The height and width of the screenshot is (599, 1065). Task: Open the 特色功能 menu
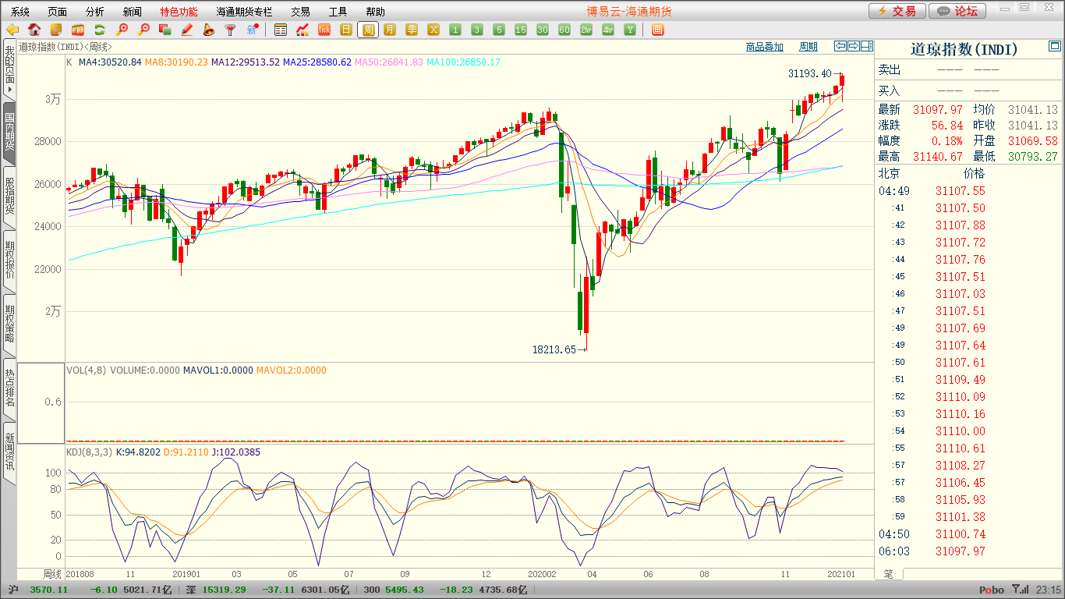pyautogui.click(x=179, y=12)
